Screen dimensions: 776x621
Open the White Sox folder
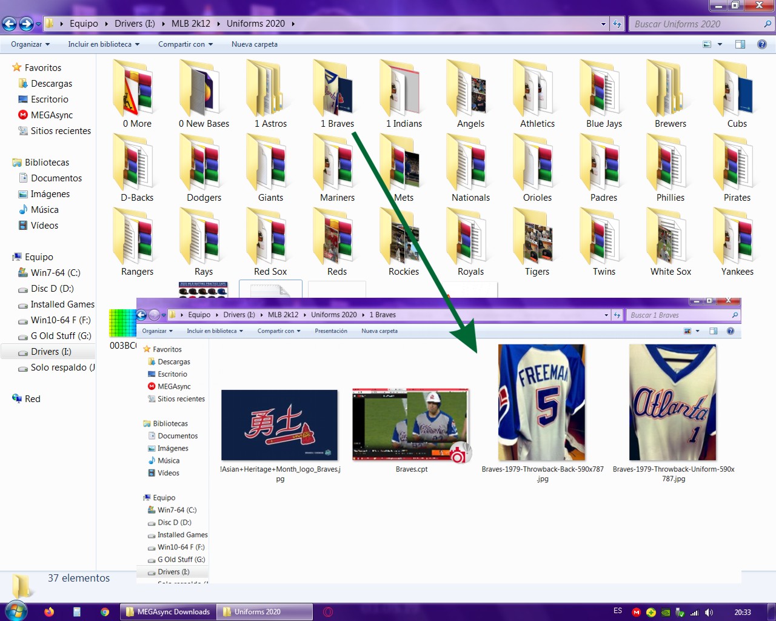[x=671, y=241]
